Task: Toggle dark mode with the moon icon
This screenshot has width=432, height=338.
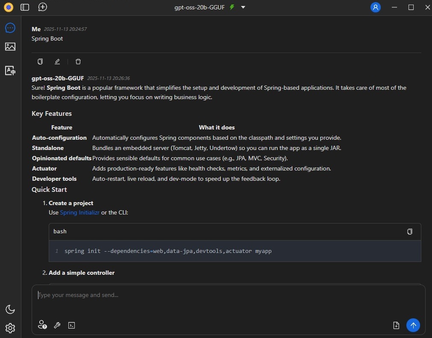Action: click(10, 309)
